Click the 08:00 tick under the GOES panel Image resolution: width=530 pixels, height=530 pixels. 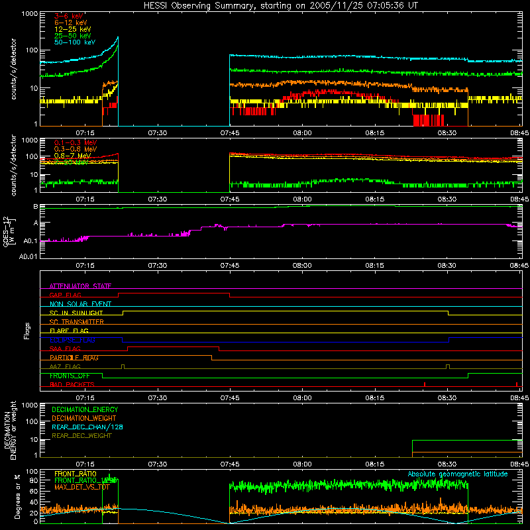click(302, 266)
